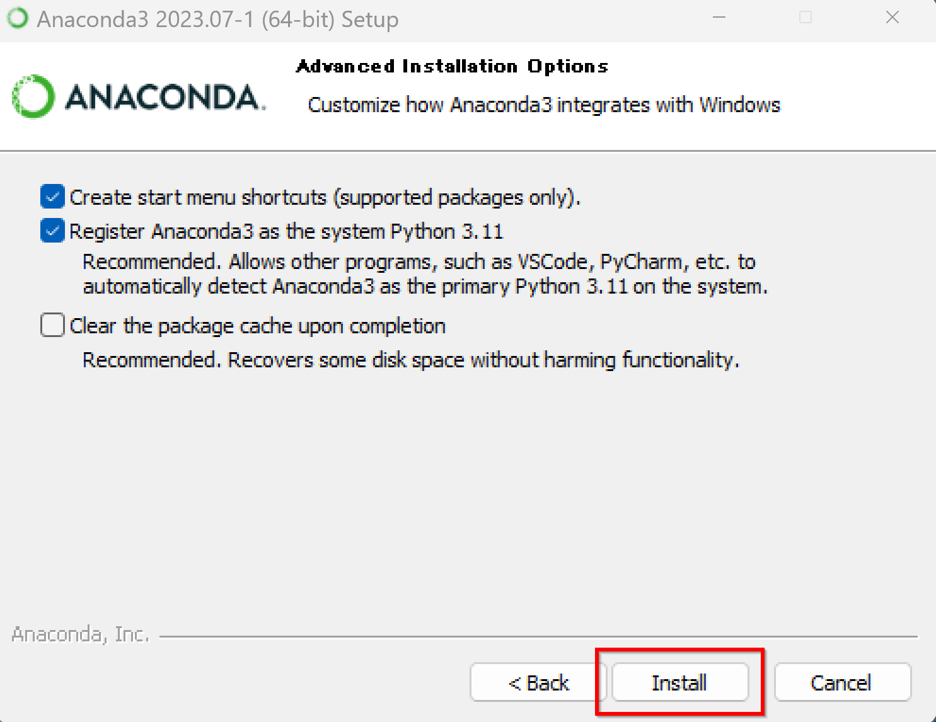Cancel the Anaconda3 setup
The image size is (936, 722).
point(842,682)
